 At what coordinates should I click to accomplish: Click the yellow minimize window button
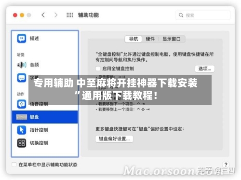click(22, 15)
